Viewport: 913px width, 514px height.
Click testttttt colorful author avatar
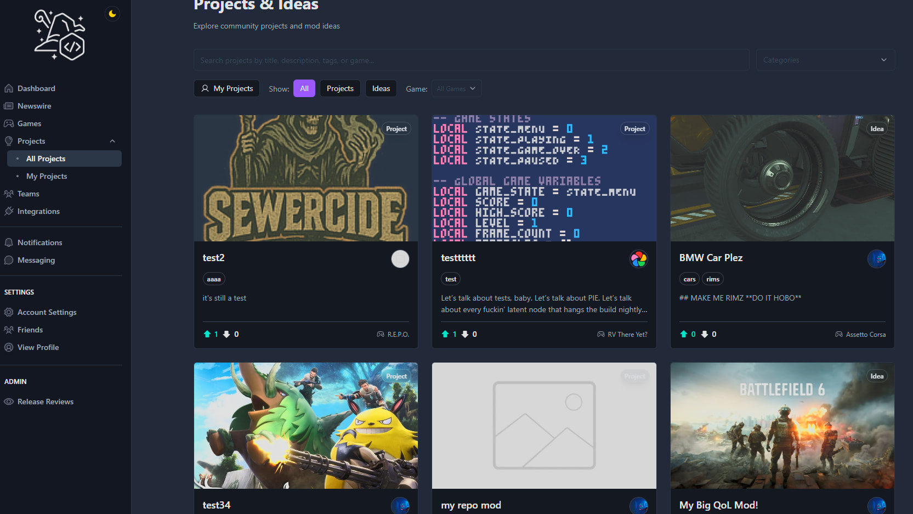click(x=639, y=259)
